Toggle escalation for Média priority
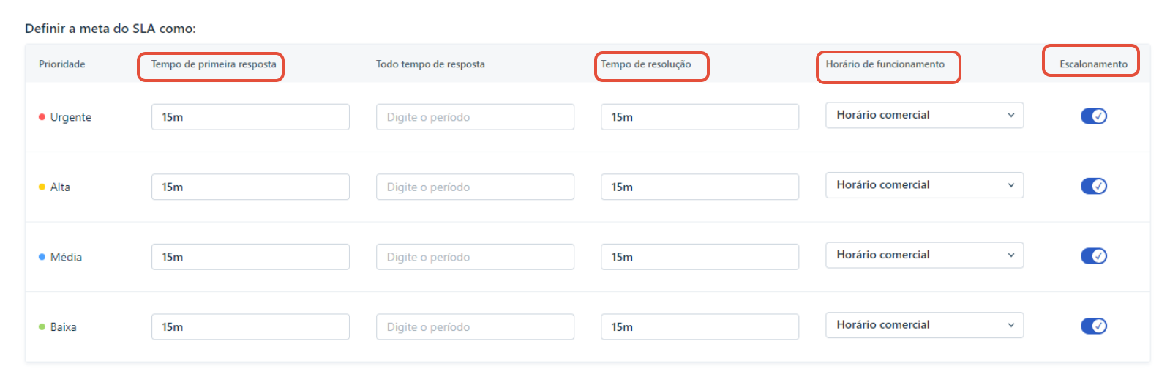 1093,256
